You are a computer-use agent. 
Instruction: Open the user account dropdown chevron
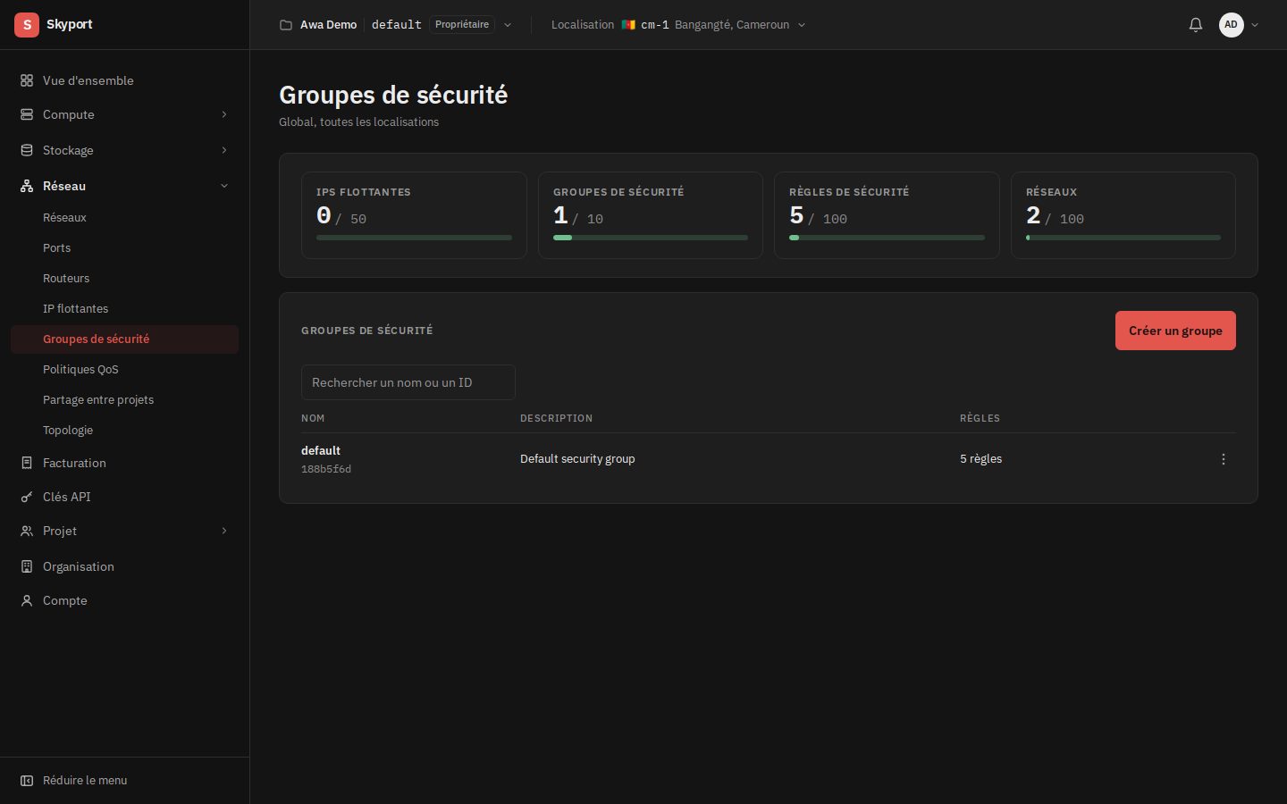(x=1255, y=25)
